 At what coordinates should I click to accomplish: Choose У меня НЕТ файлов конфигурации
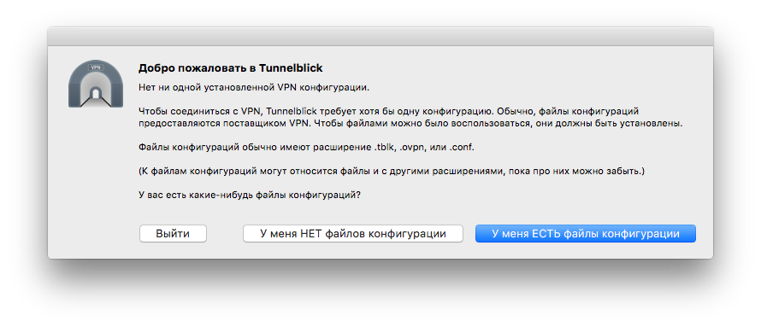(x=353, y=233)
